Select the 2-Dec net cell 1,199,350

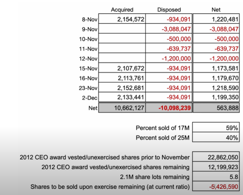tap(216, 98)
